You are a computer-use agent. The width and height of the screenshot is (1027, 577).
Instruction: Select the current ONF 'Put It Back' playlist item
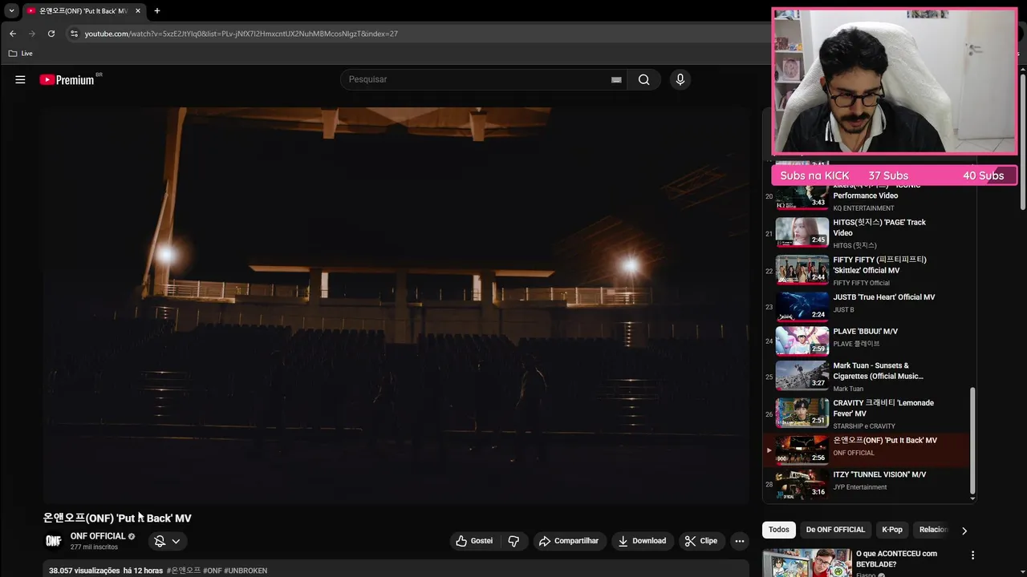click(x=867, y=450)
